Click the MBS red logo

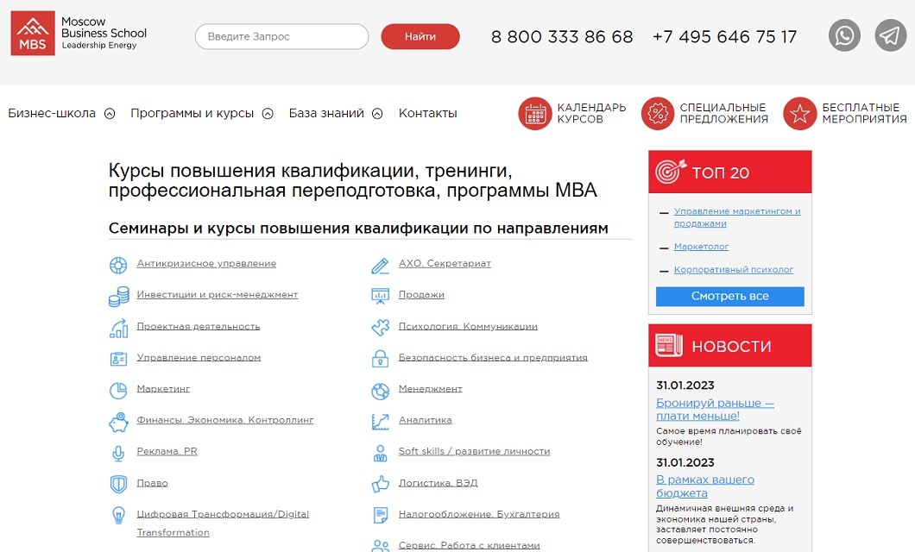point(33,34)
